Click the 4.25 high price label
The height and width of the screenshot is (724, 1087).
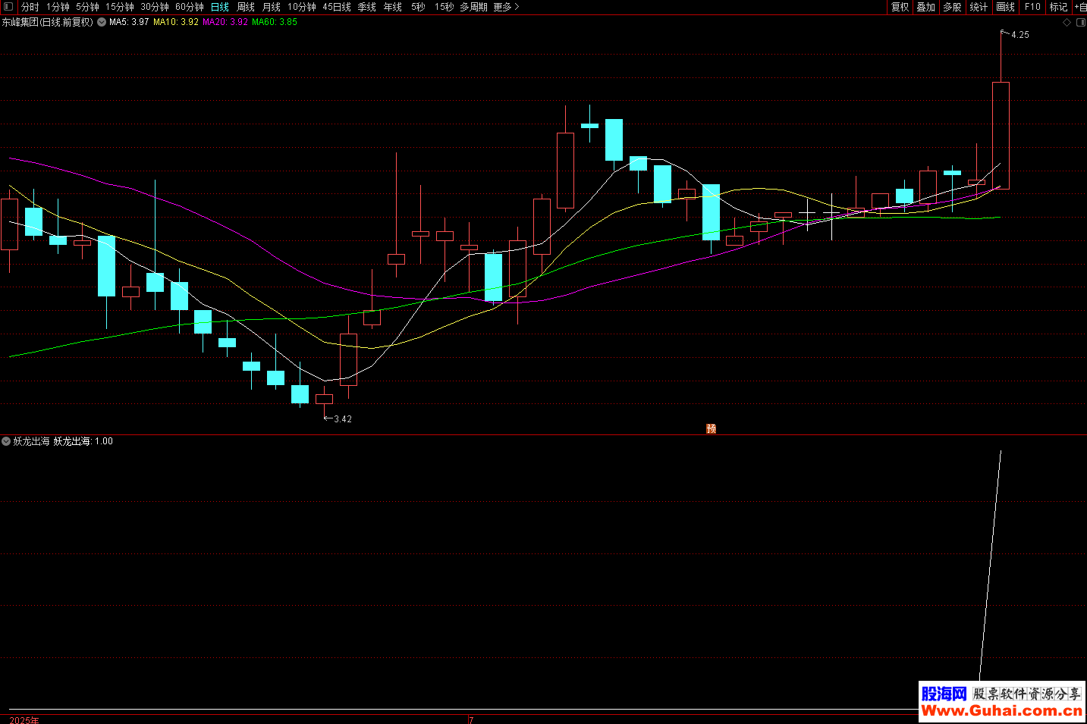pos(1020,35)
